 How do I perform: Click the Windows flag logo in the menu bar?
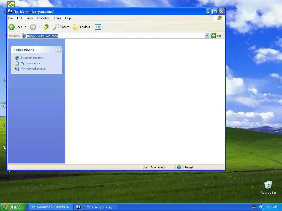(219, 18)
